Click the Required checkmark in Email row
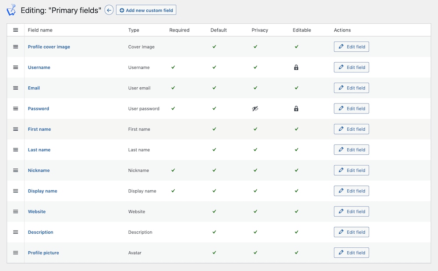Image resolution: width=438 pixels, height=271 pixels. pos(173,88)
